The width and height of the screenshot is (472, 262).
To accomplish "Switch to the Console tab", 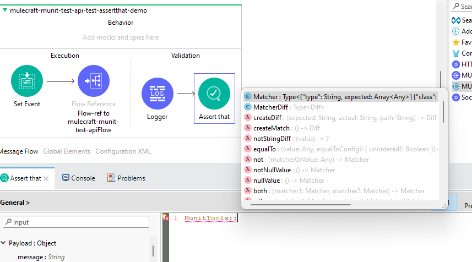I will [x=79, y=178].
